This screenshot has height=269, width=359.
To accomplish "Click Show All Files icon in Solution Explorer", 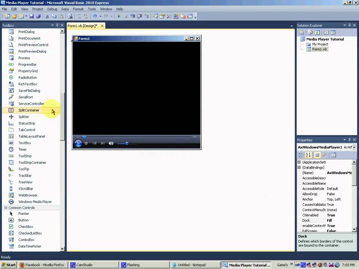I will tap(310, 33).
